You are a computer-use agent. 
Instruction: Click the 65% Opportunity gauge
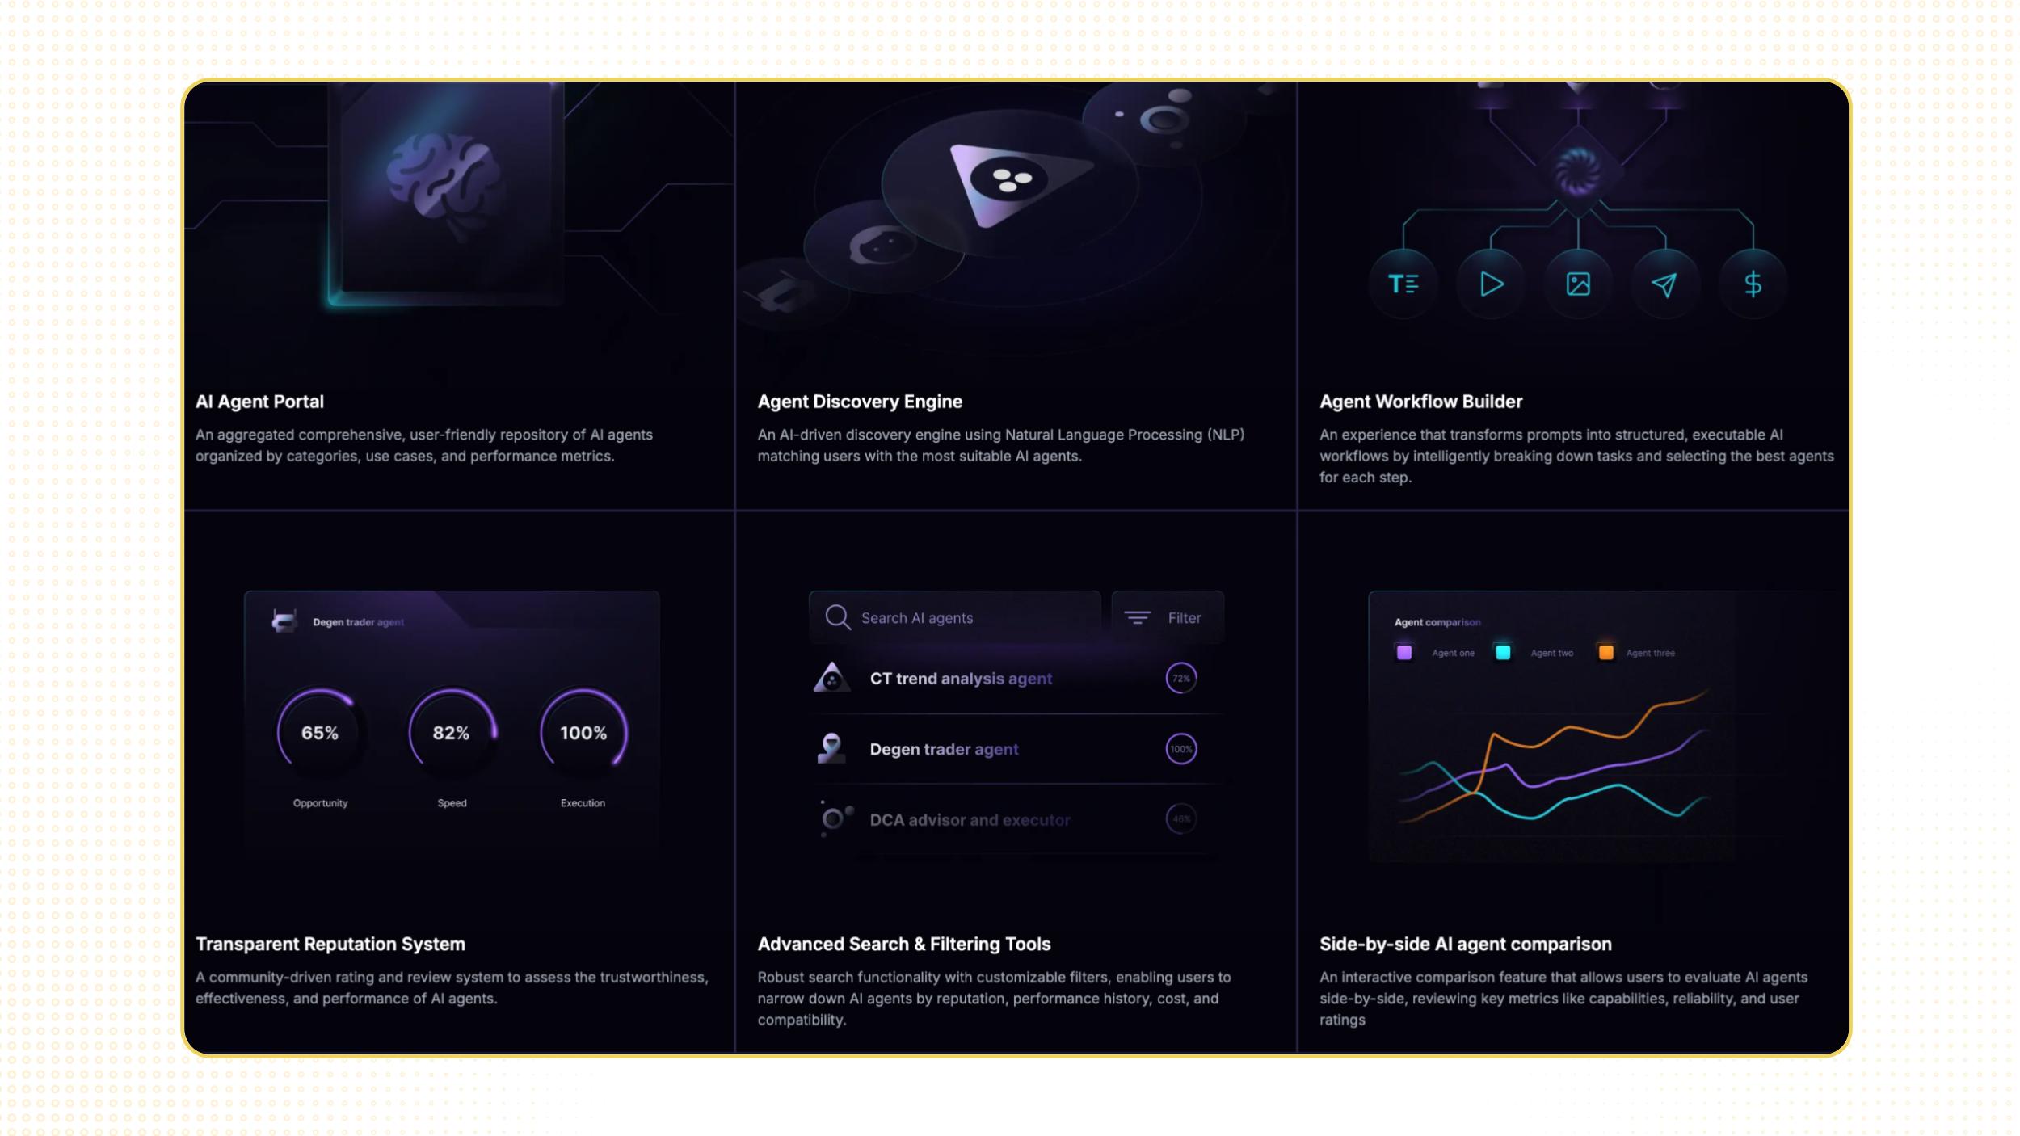tap(320, 733)
